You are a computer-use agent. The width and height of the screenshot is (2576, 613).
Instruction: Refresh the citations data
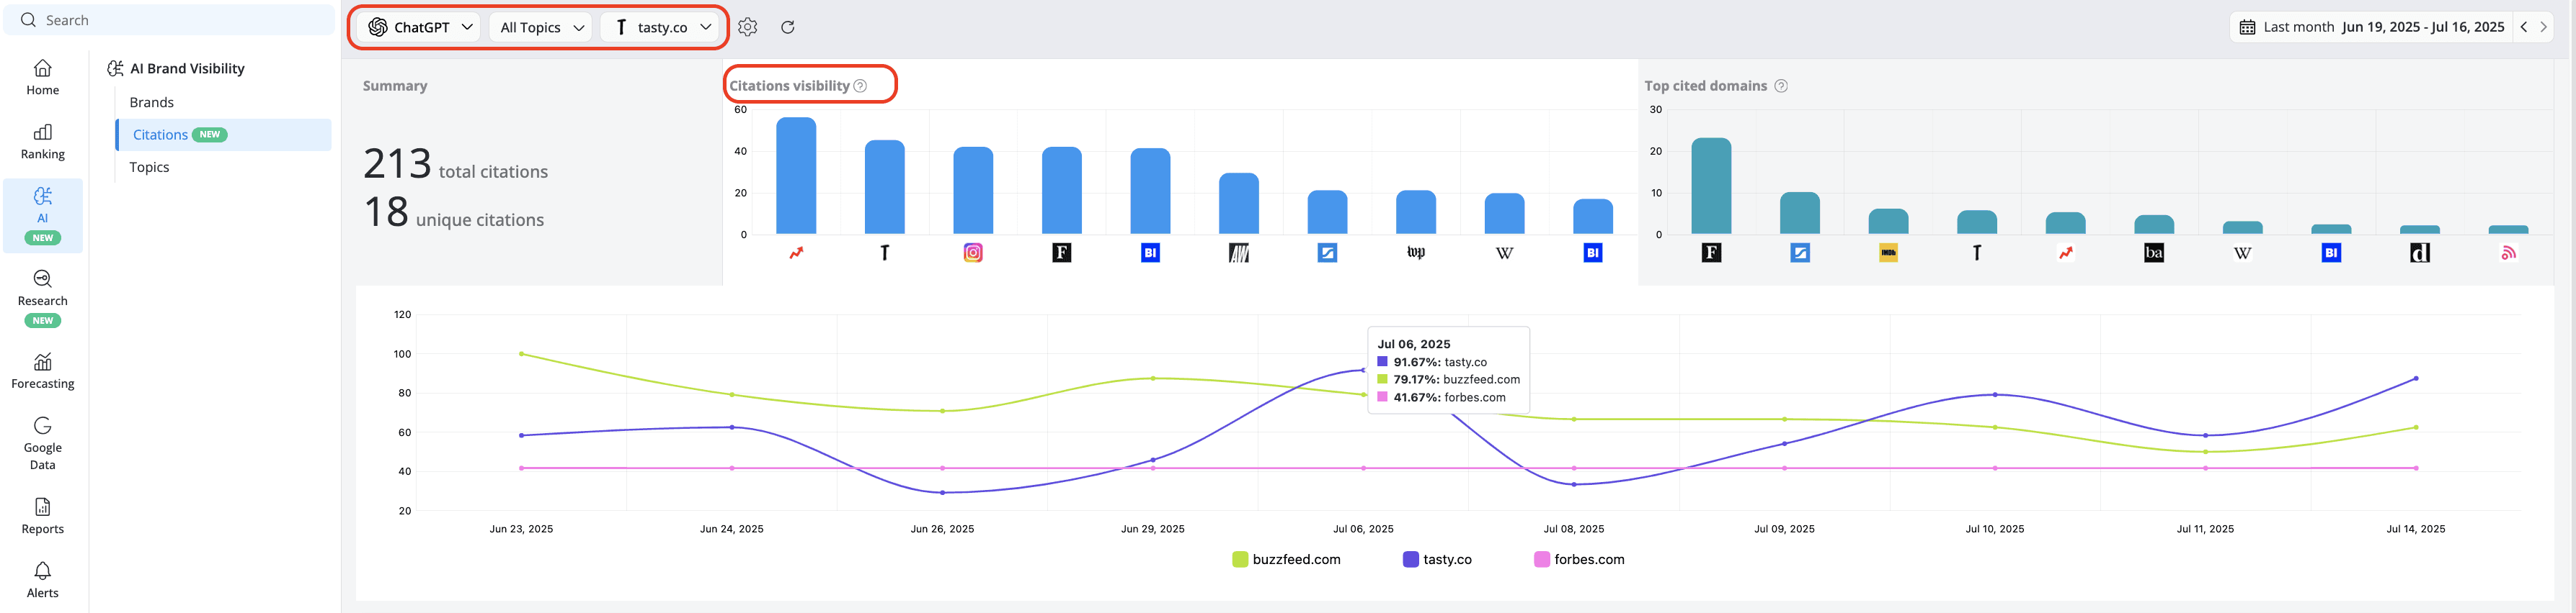click(x=788, y=27)
